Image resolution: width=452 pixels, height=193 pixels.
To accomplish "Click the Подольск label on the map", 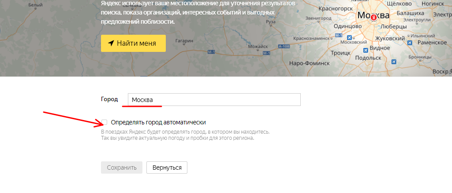I will point(367,58).
